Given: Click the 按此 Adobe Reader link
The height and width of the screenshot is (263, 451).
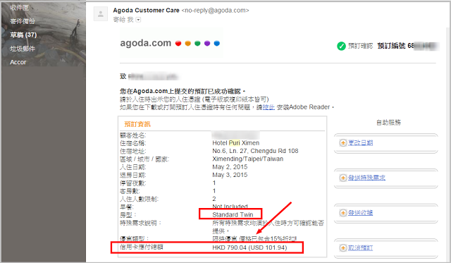Looking at the screenshot, I should [269, 107].
